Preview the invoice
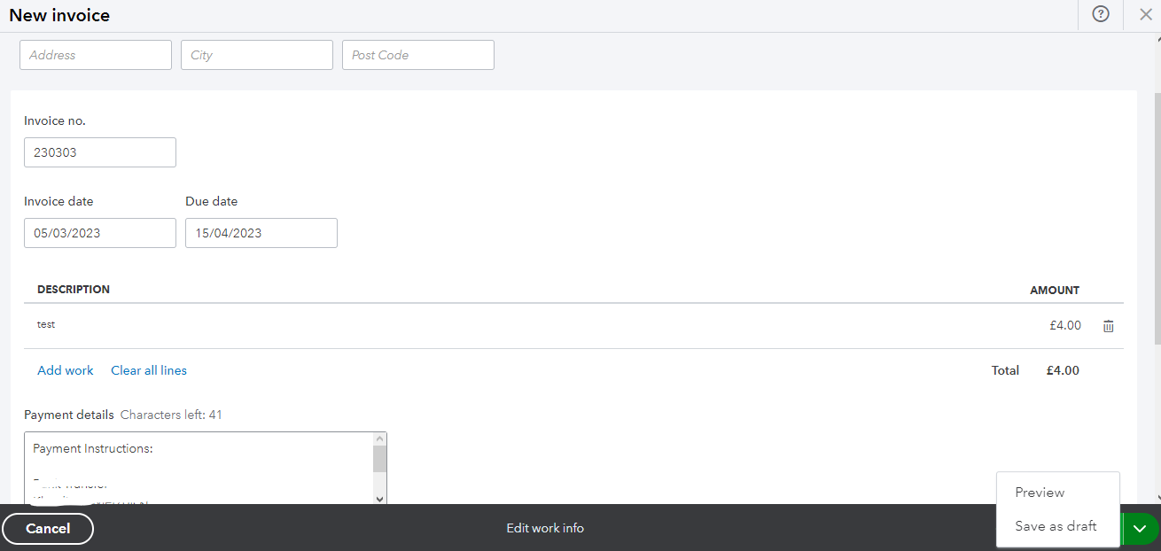The height and width of the screenshot is (551, 1161). [x=1038, y=493]
